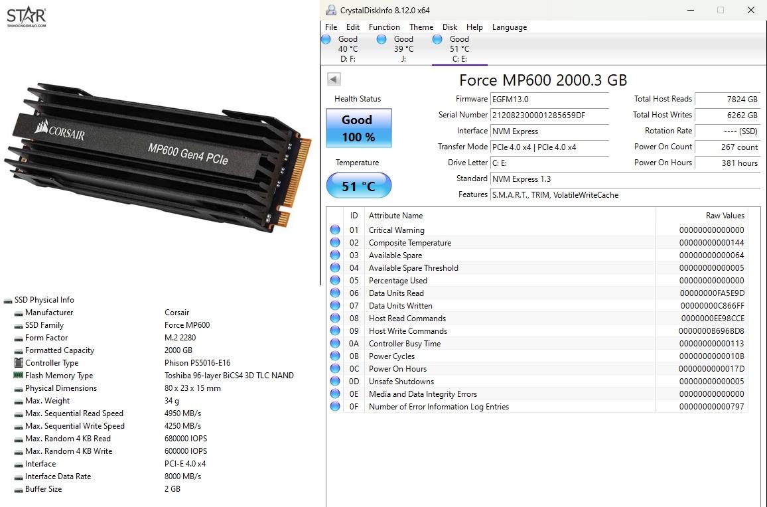
Task: Click the 680000 IOPS random read value
Action: click(x=185, y=439)
